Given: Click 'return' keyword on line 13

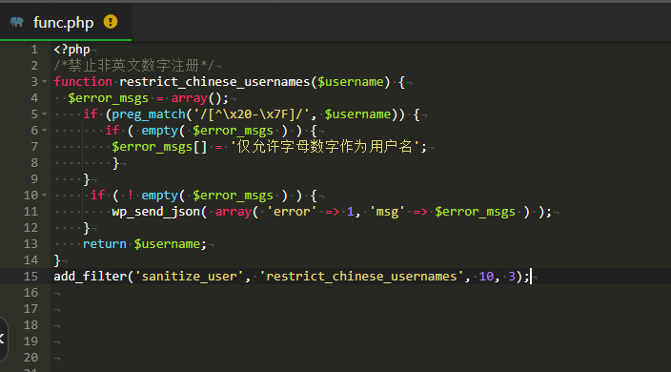Looking at the screenshot, I should coord(105,244).
